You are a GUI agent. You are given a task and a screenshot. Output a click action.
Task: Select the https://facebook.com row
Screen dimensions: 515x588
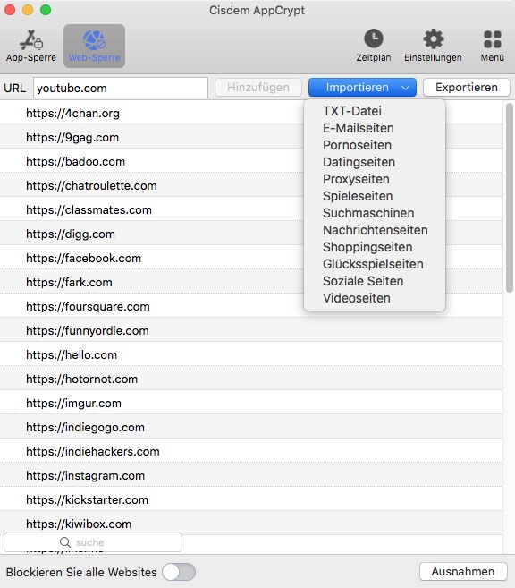pos(251,258)
